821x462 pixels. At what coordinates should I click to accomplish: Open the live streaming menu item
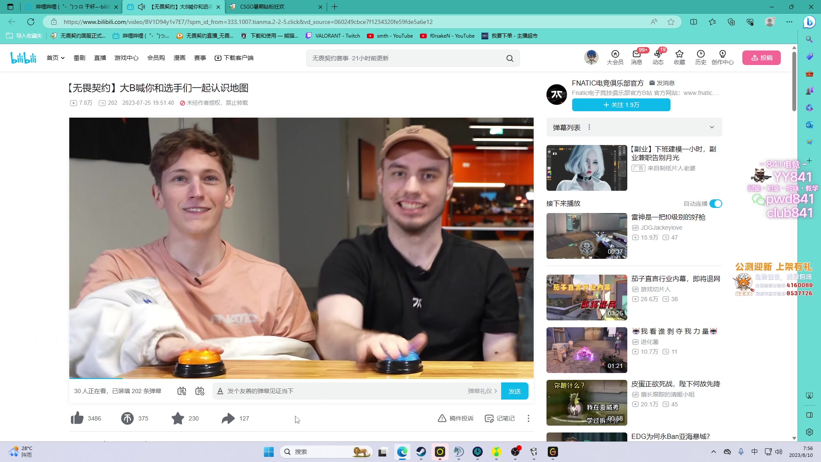click(100, 58)
